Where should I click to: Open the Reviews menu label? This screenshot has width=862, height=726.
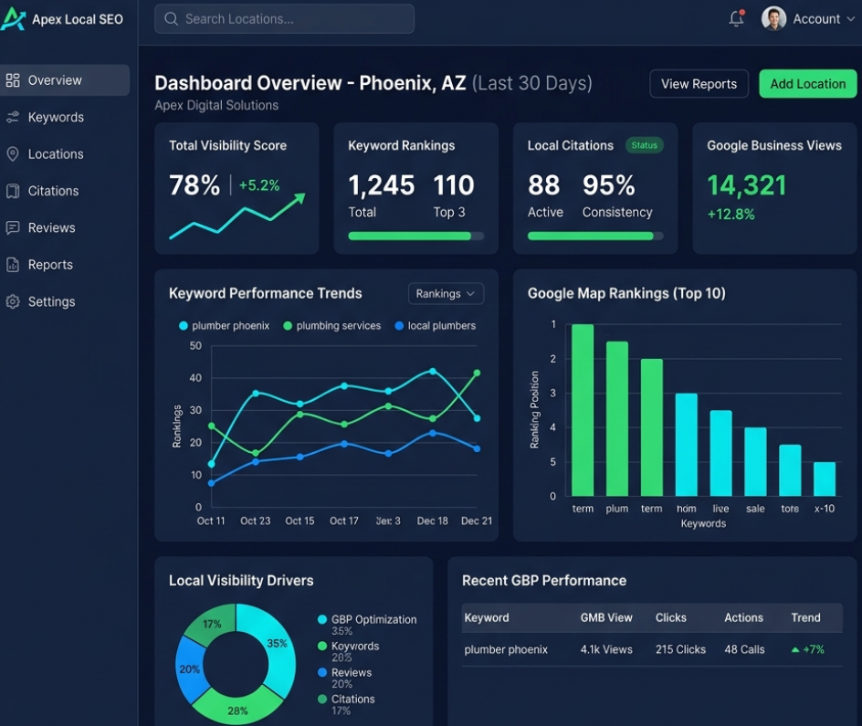[52, 227]
